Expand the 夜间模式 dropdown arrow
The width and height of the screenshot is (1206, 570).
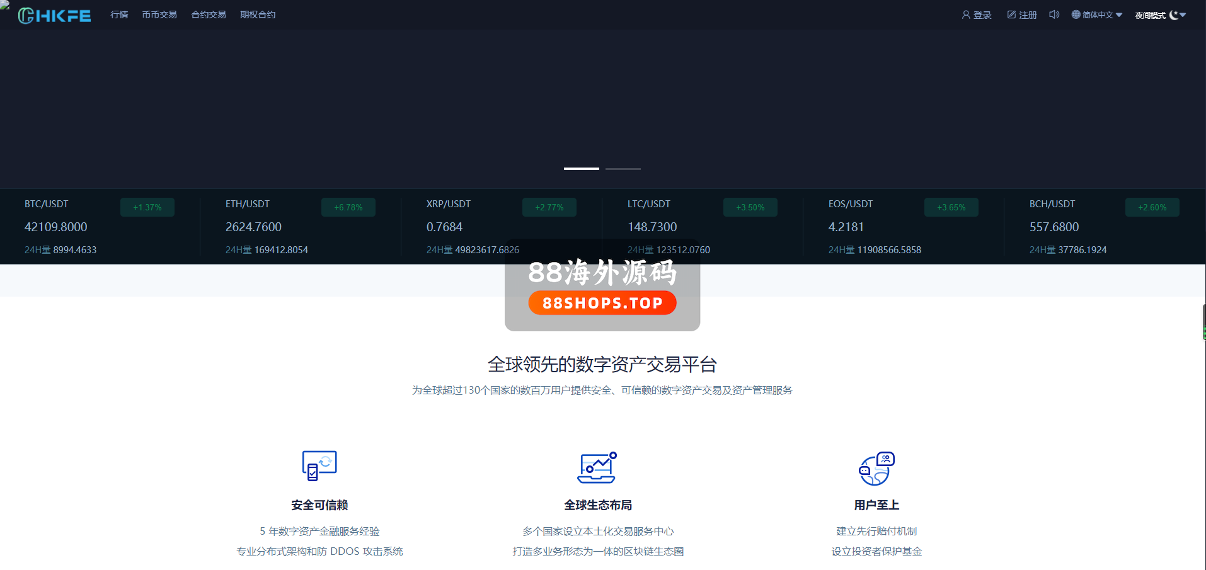click(1183, 15)
